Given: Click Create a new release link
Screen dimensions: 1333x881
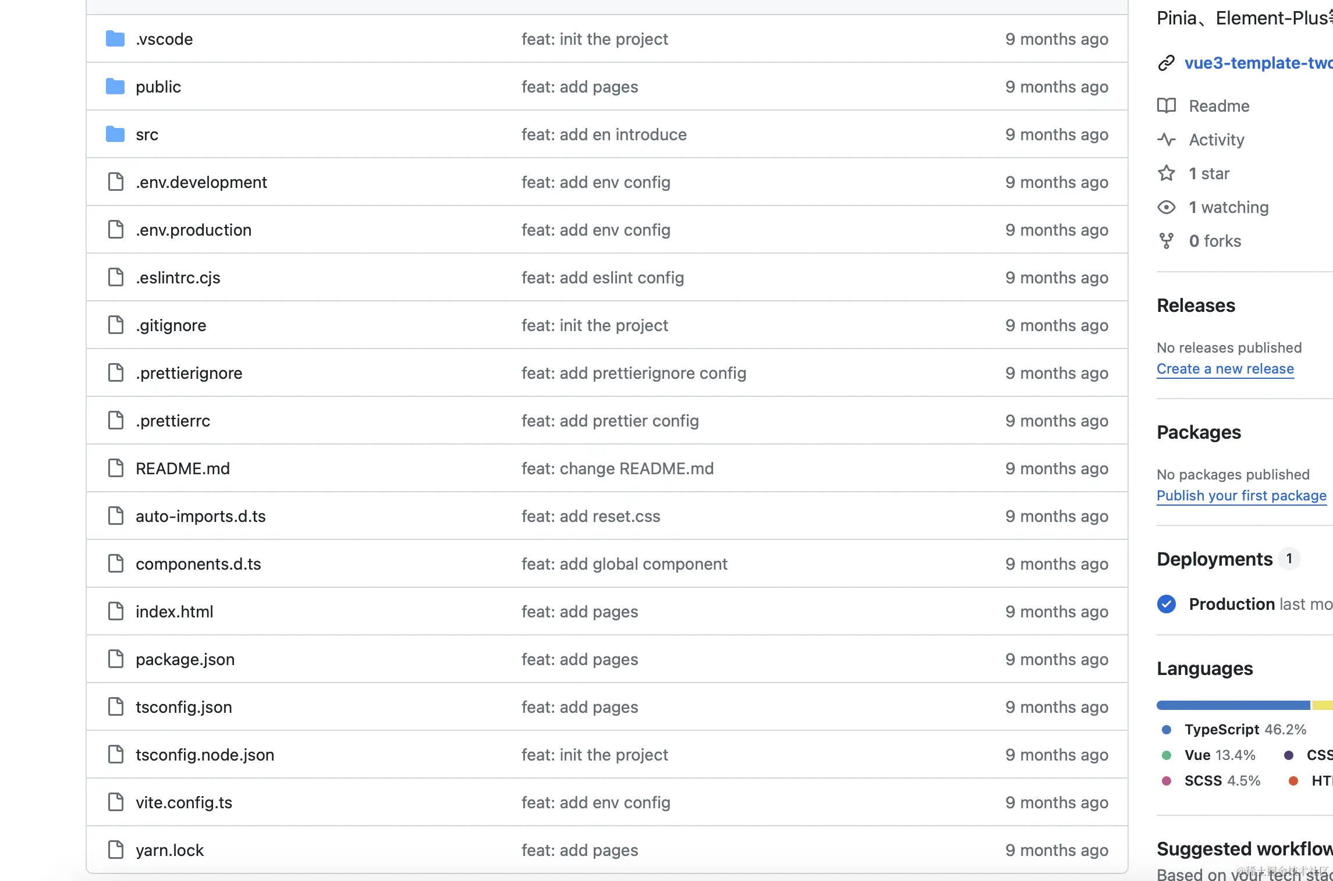Looking at the screenshot, I should (x=1225, y=369).
